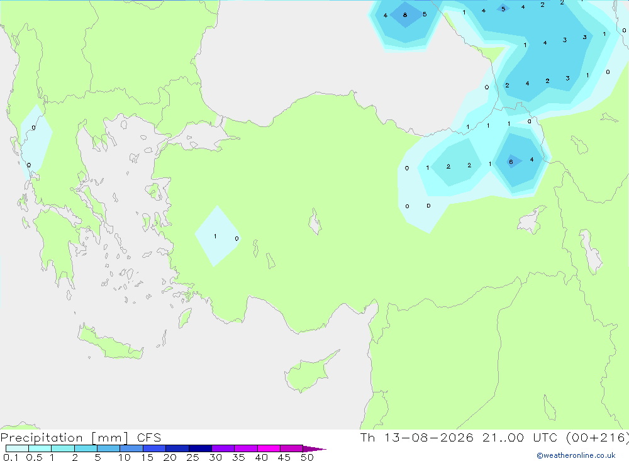Click the 10–15 mm blue swatch
Viewport: 629px width, 461px height.
click(131, 448)
